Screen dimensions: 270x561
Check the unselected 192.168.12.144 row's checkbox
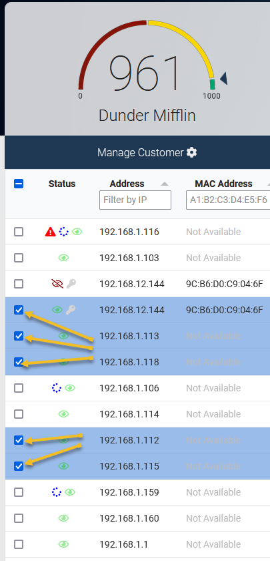[19, 284]
